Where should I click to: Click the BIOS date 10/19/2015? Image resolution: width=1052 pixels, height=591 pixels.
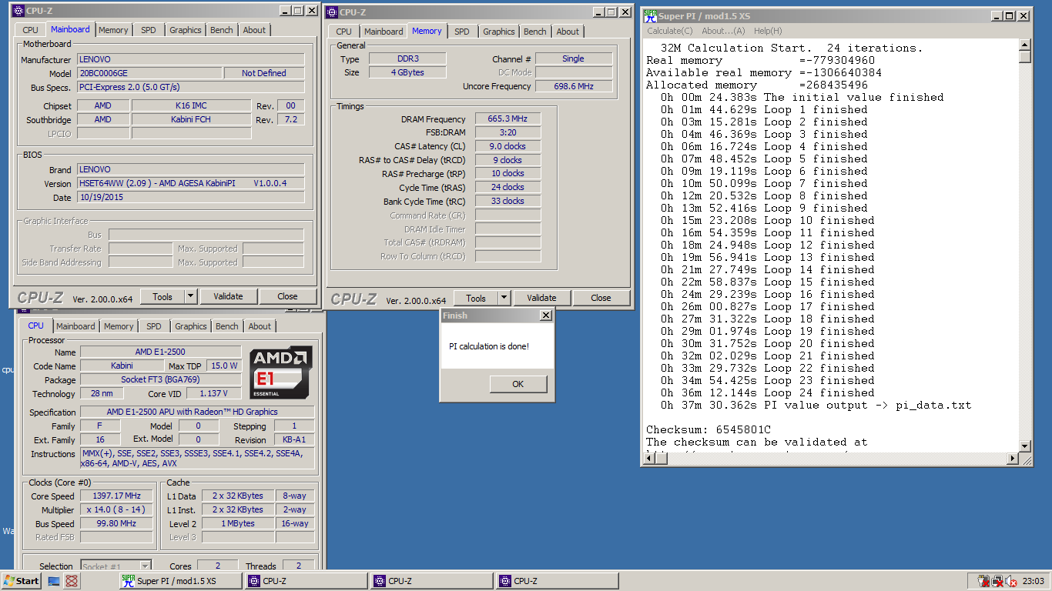point(190,197)
